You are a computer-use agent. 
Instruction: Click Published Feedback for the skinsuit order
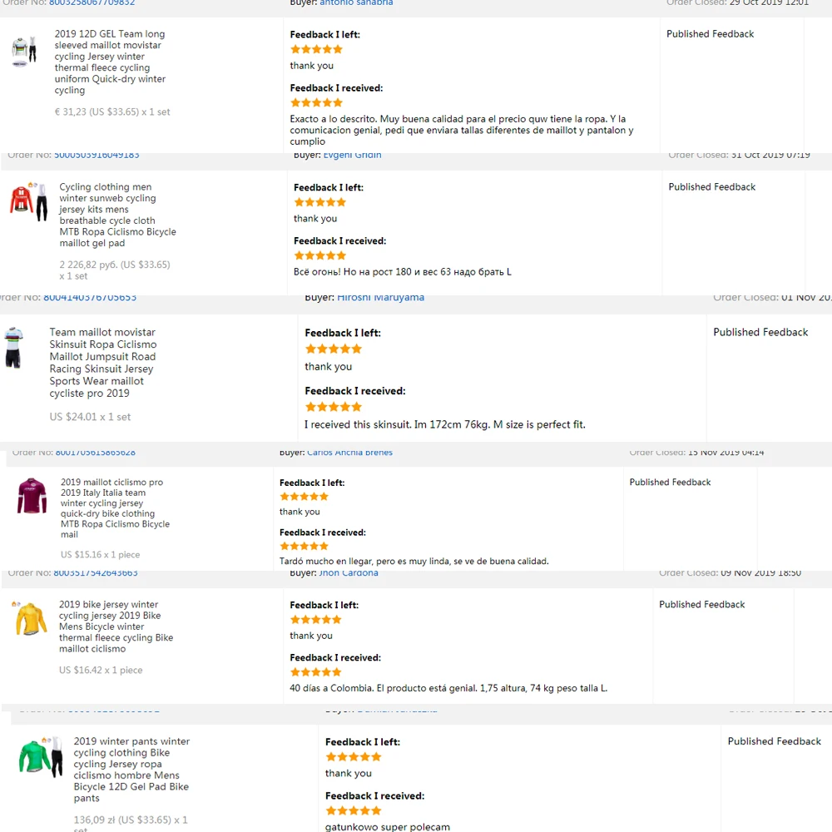point(760,332)
